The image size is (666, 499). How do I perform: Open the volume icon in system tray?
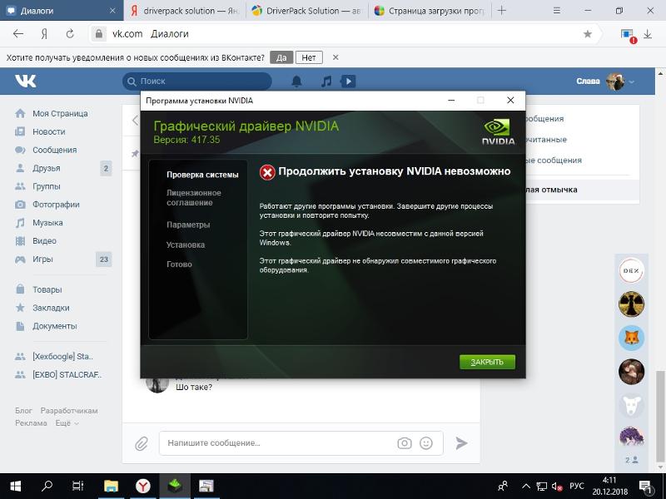click(x=557, y=487)
